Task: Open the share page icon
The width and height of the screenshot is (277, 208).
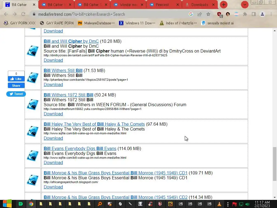Action: [200, 14]
